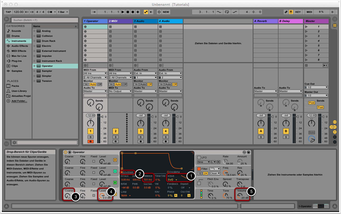Toggle the metronome icon

[50, 12]
